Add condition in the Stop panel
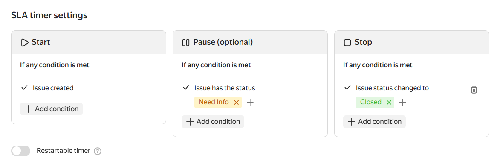 (x=374, y=122)
